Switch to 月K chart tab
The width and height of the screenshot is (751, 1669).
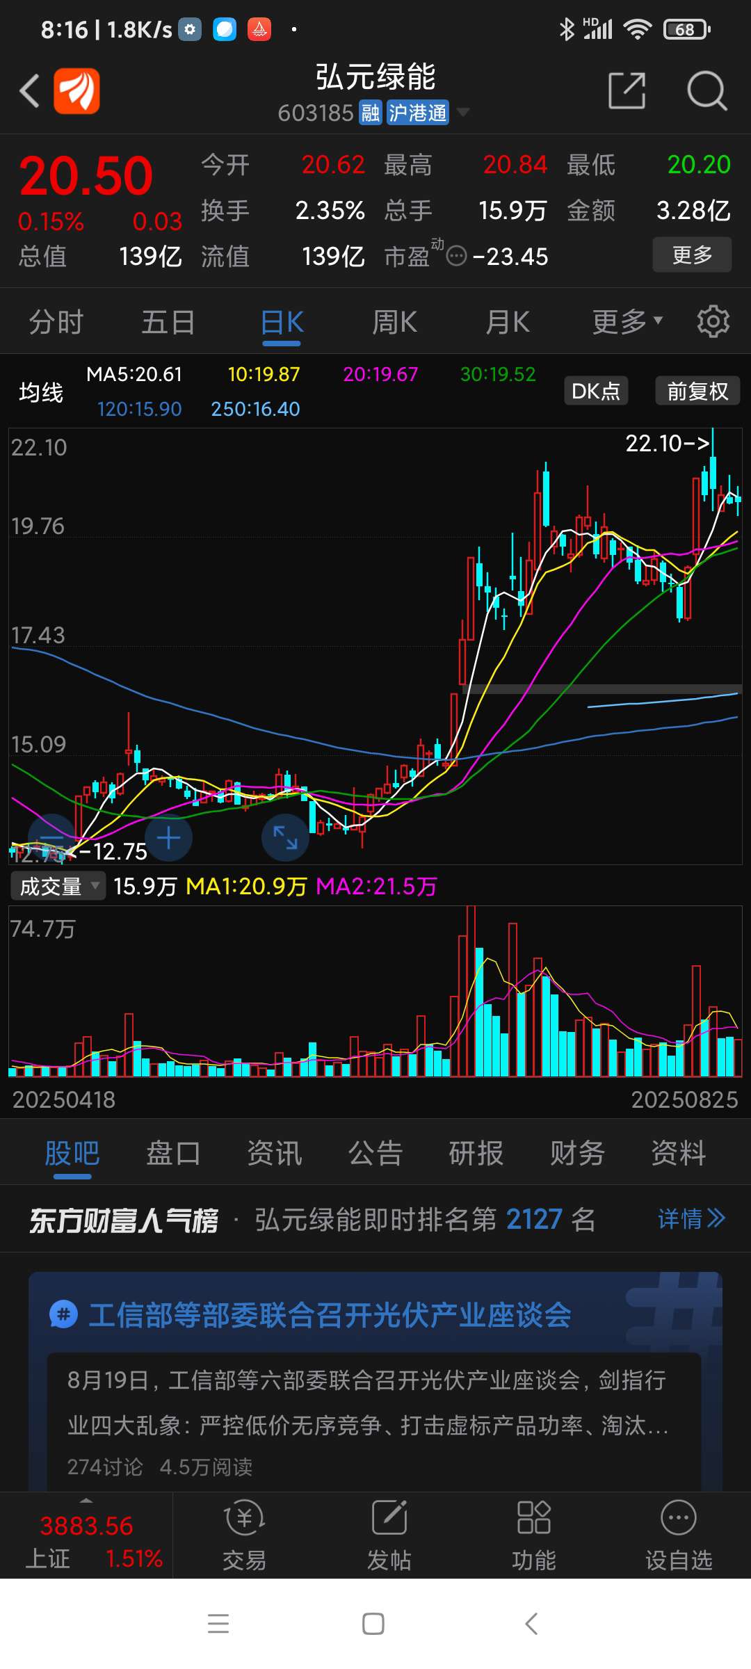pos(508,321)
